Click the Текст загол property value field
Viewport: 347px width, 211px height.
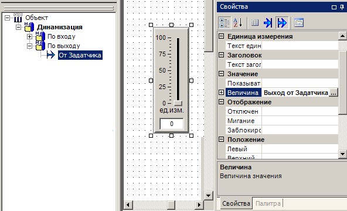pyautogui.click(x=300, y=64)
